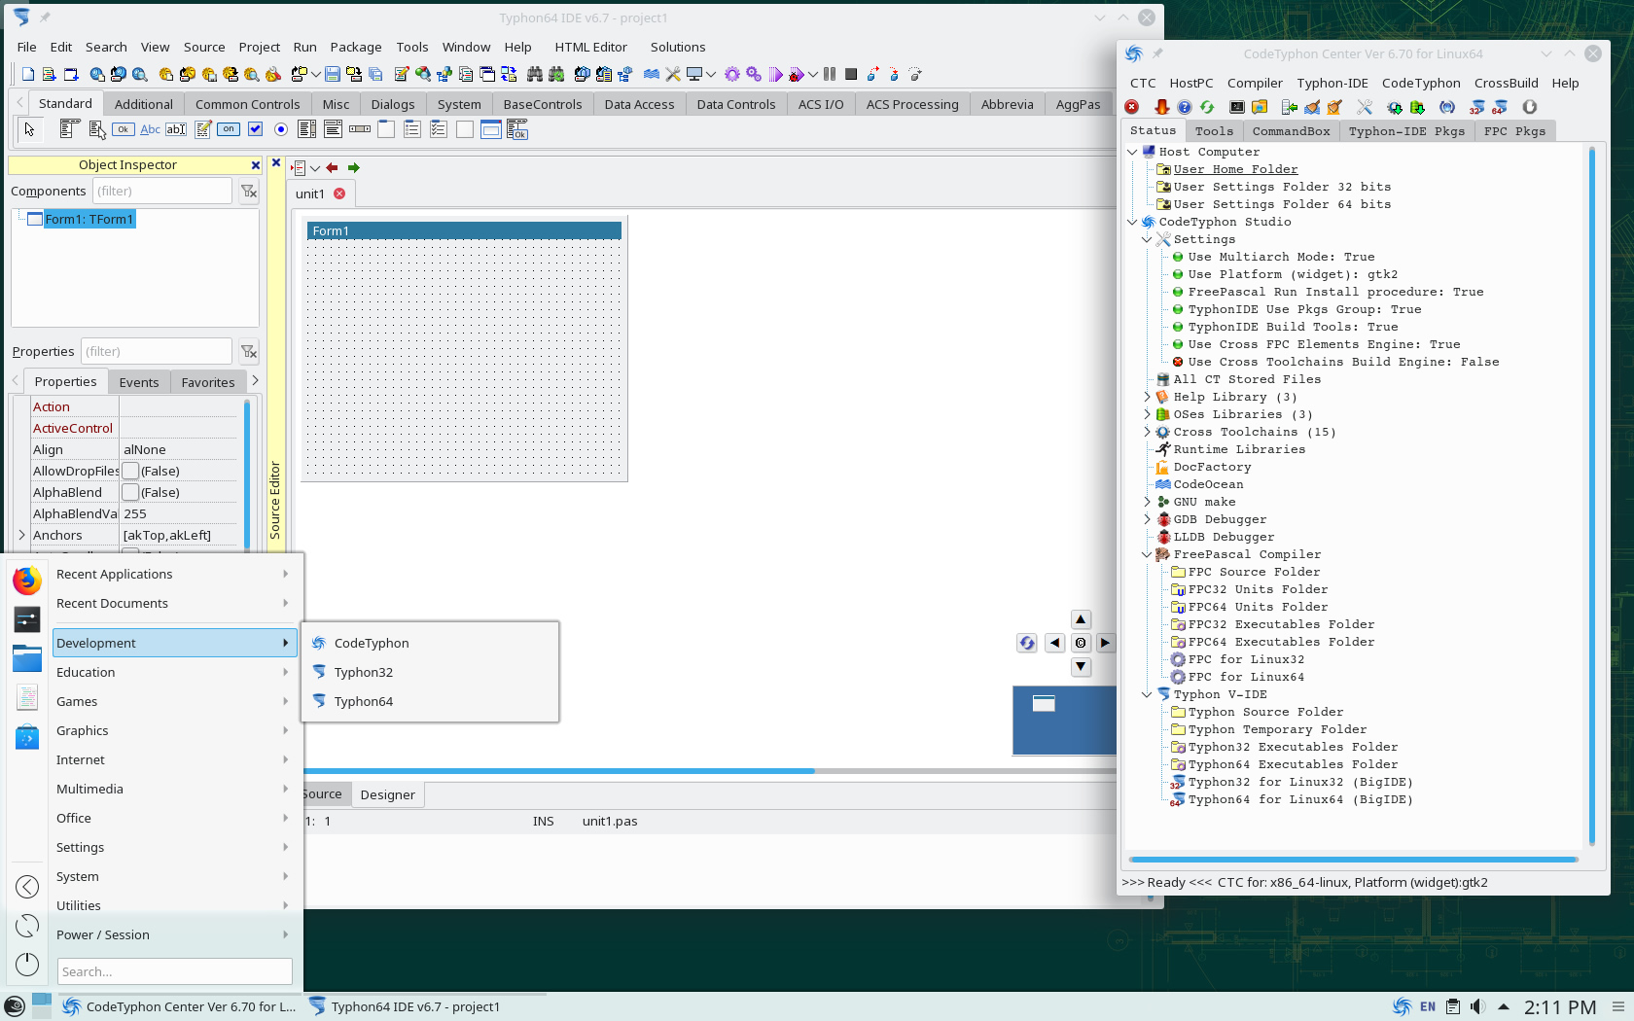
Task: Pick the TActionList component icon
Action: point(517,128)
